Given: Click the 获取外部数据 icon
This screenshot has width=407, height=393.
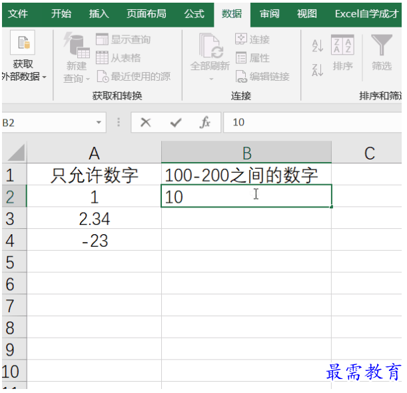Looking at the screenshot, I should point(23,43).
